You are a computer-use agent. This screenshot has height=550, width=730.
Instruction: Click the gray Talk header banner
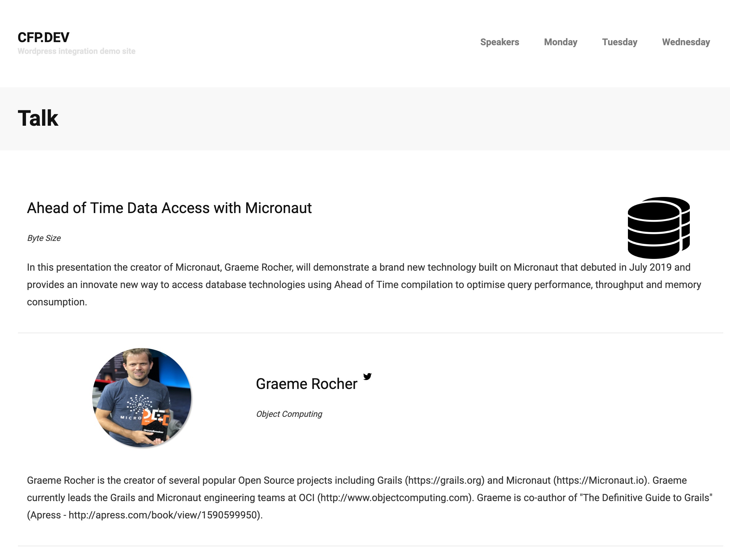(365, 119)
